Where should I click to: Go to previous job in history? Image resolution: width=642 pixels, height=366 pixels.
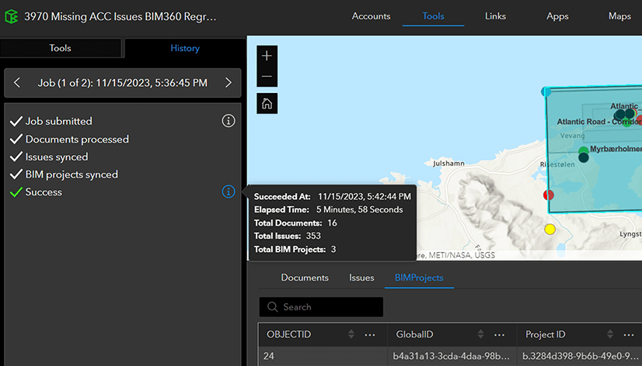(17, 83)
